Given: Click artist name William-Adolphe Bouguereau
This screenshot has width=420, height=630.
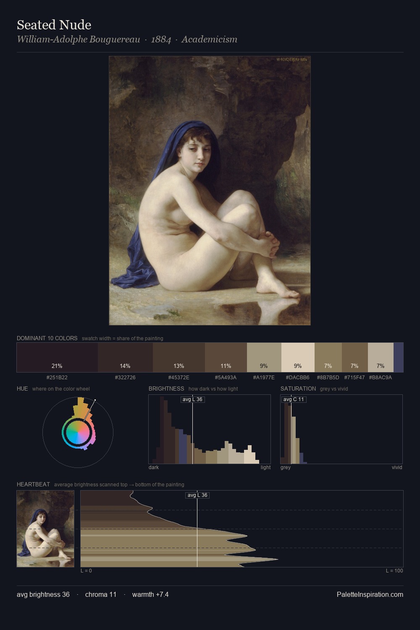Looking at the screenshot, I should [x=79, y=39].
